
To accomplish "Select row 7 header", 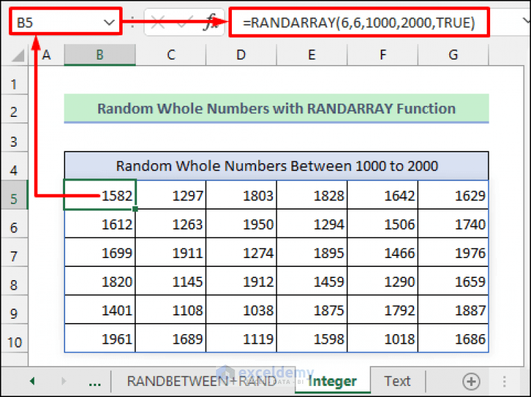I will (14, 252).
